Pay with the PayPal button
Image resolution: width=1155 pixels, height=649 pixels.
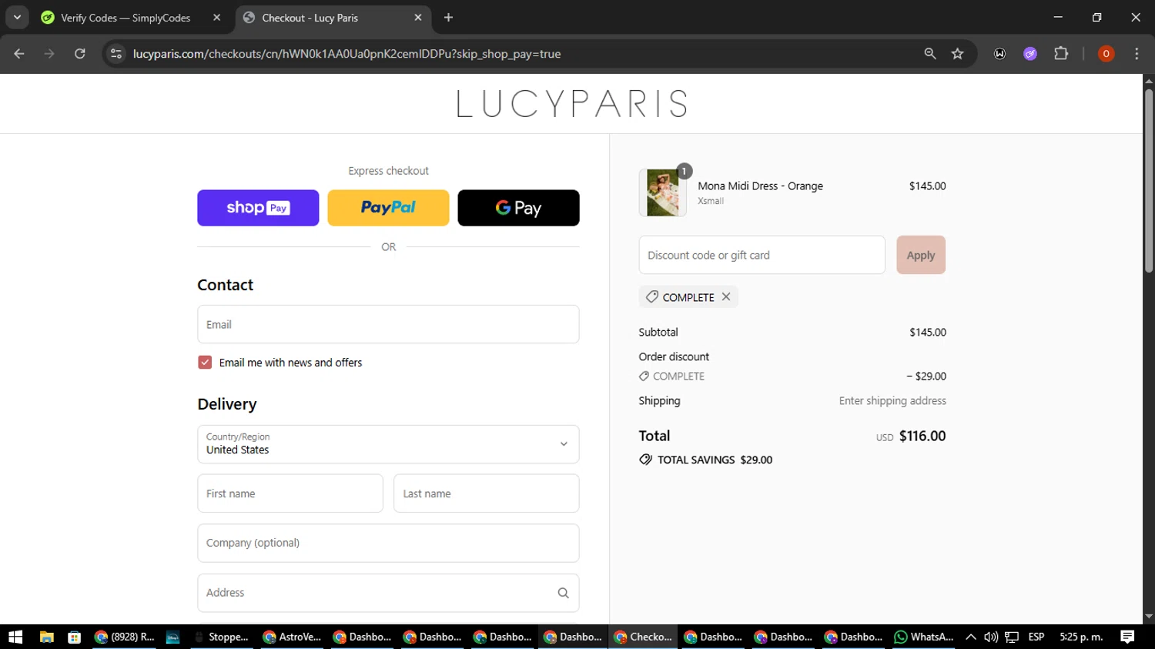tap(388, 208)
